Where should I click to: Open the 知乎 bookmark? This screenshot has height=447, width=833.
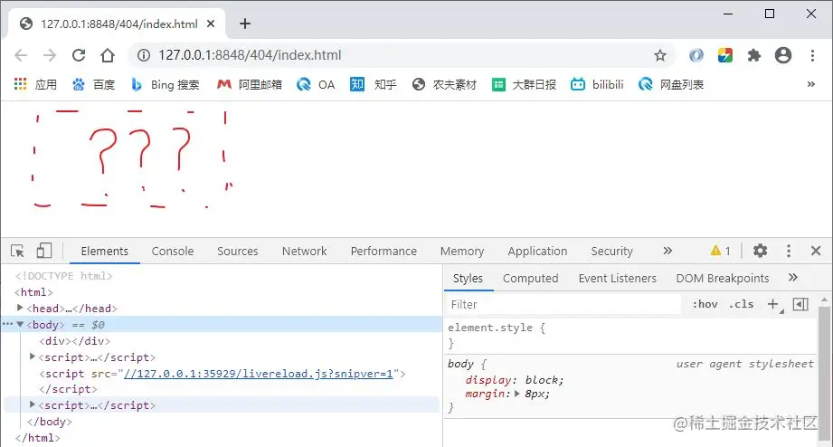click(x=373, y=84)
